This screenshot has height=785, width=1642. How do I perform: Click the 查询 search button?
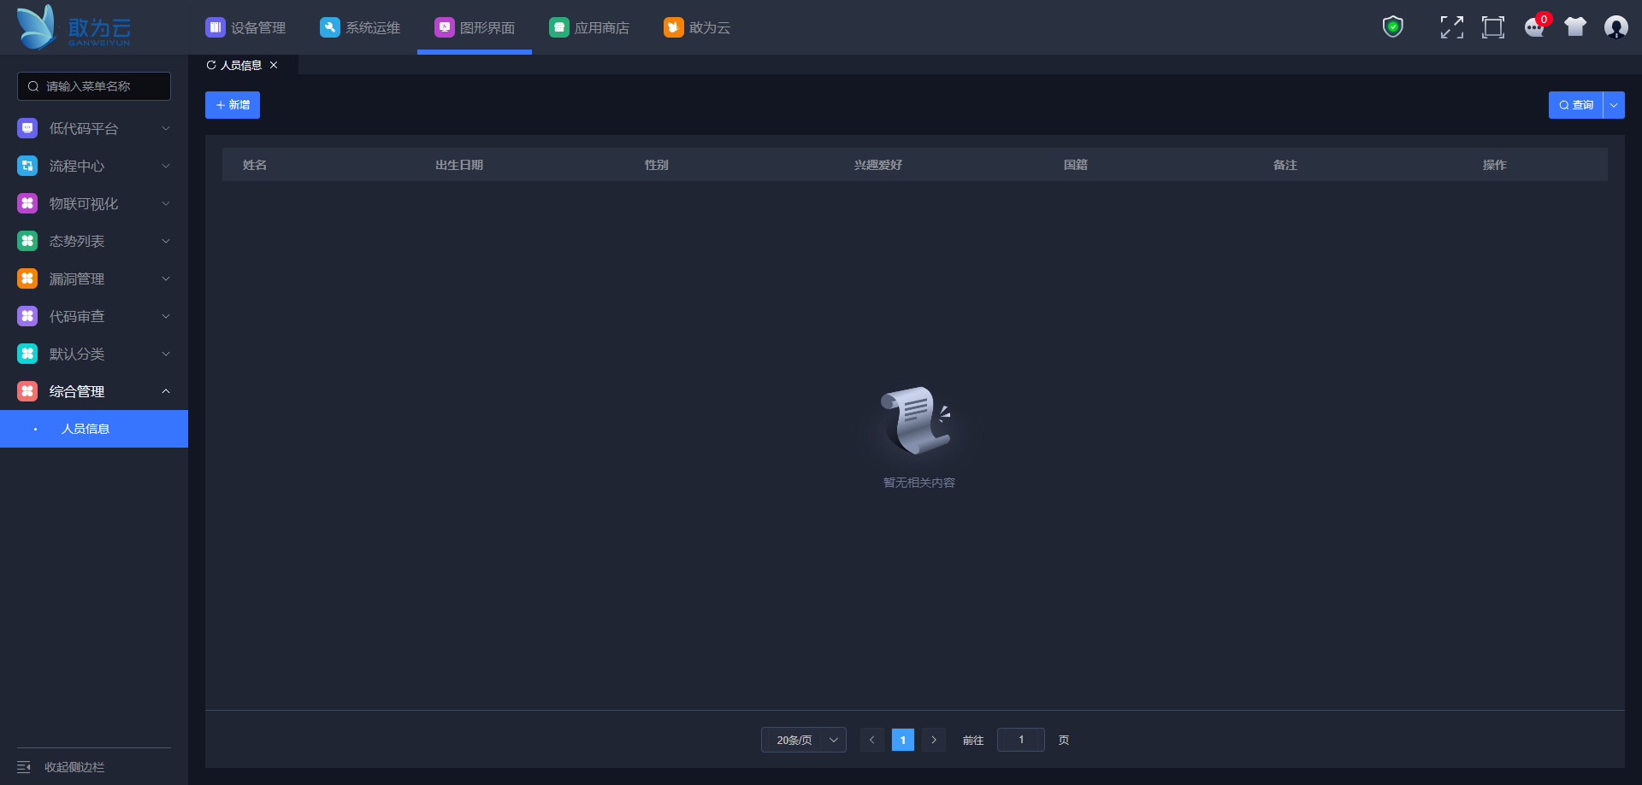[x=1575, y=105]
